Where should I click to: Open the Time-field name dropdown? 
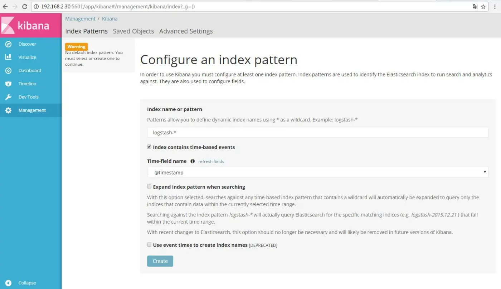pos(318,172)
